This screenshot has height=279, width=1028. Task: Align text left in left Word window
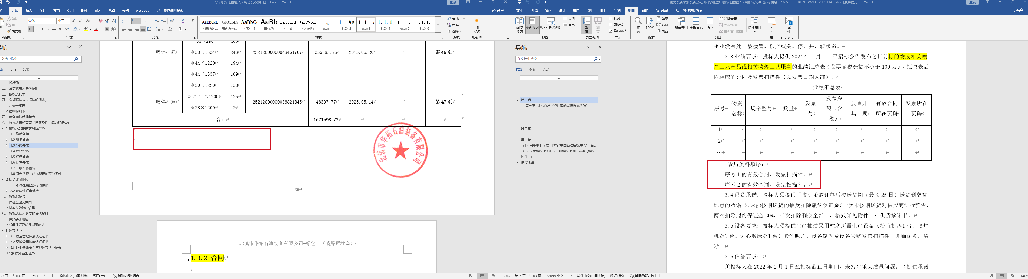(x=124, y=29)
